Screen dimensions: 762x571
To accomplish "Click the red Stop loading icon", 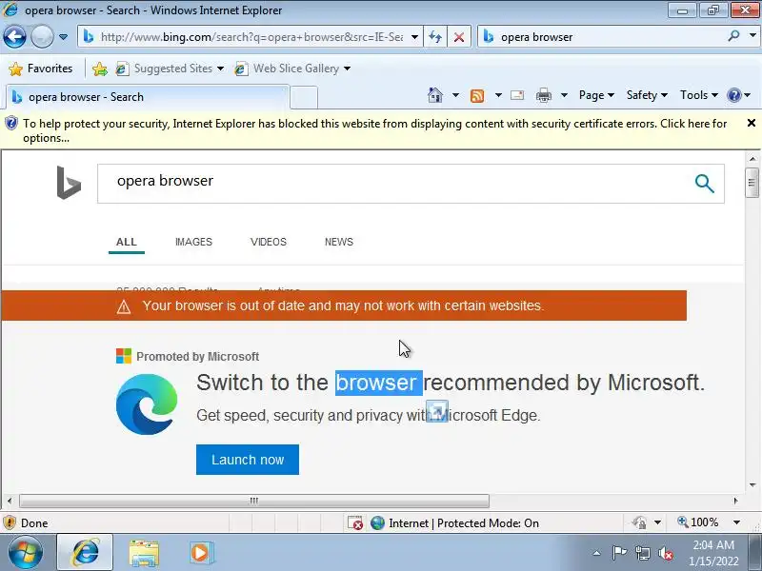I will [x=459, y=37].
